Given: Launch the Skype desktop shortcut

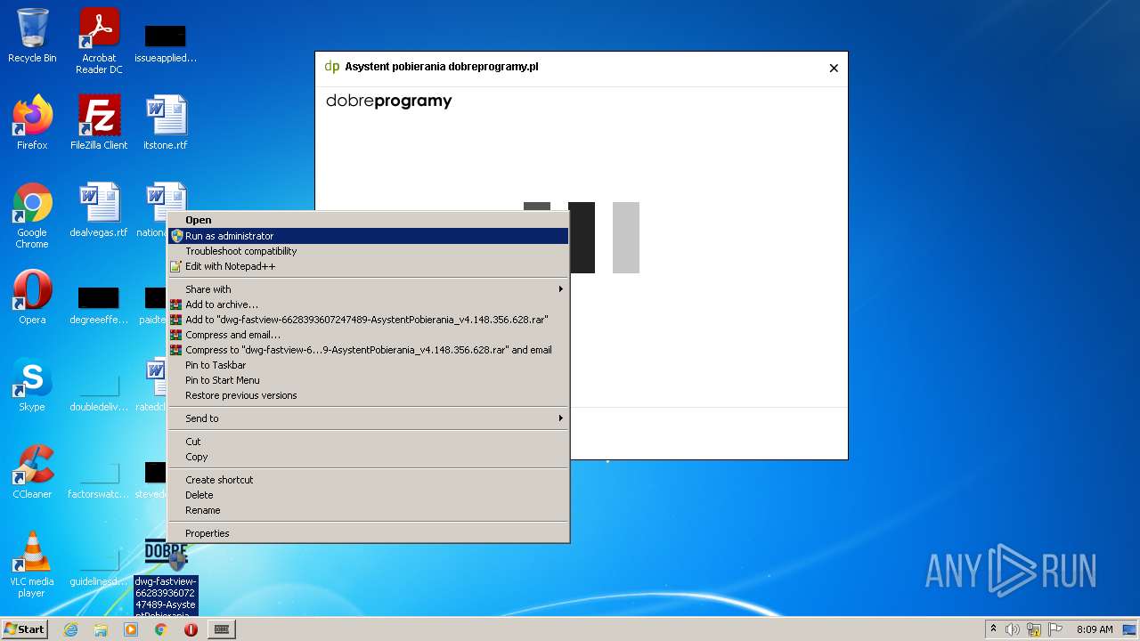Looking at the screenshot, I should pos(32,385).
